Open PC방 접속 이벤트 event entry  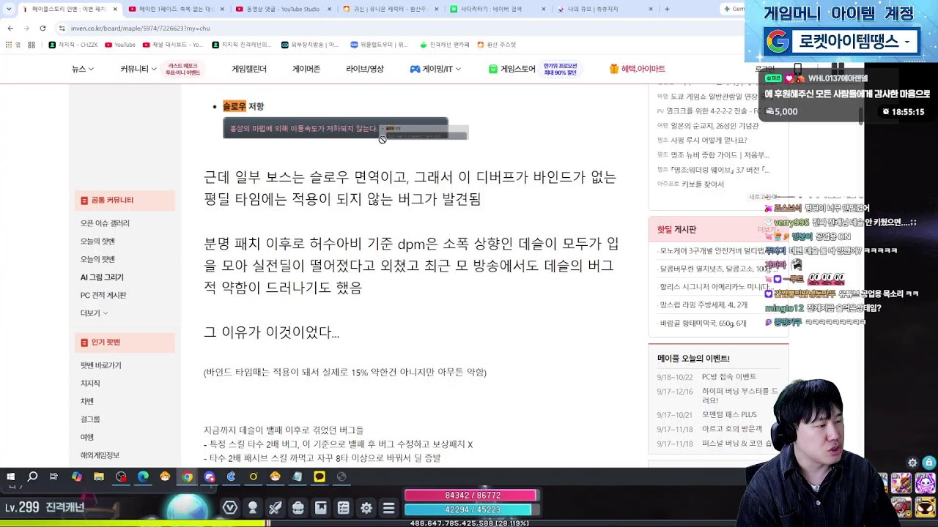[x=729, y=377]
